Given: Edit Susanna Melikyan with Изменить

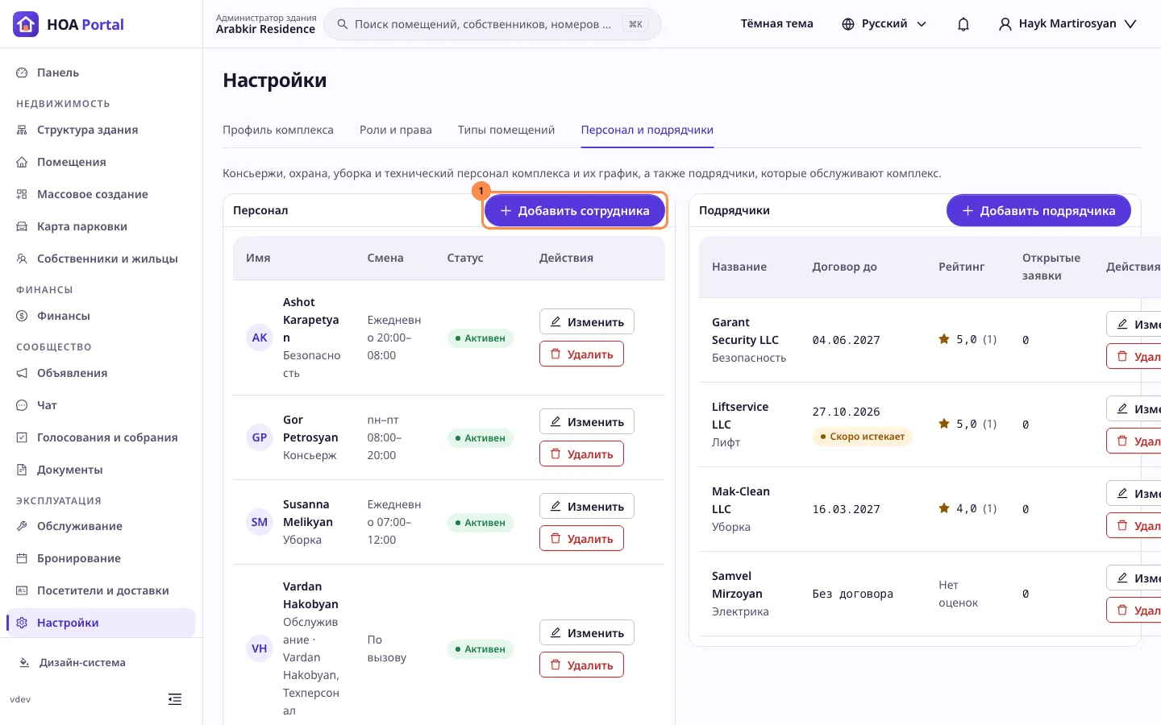Looking at the screenshot, I should coord(587,506).
